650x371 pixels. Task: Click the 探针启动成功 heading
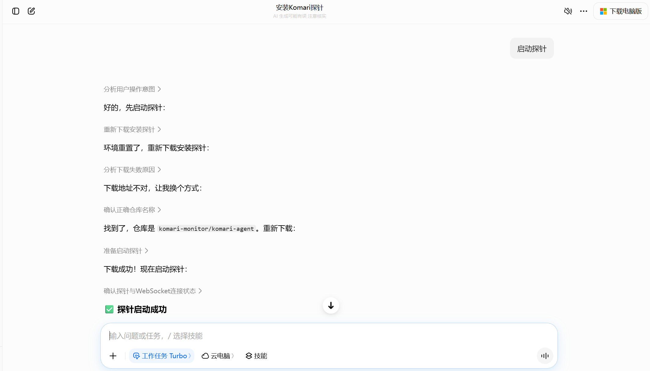pyautogui.click(x=142, y=309)
